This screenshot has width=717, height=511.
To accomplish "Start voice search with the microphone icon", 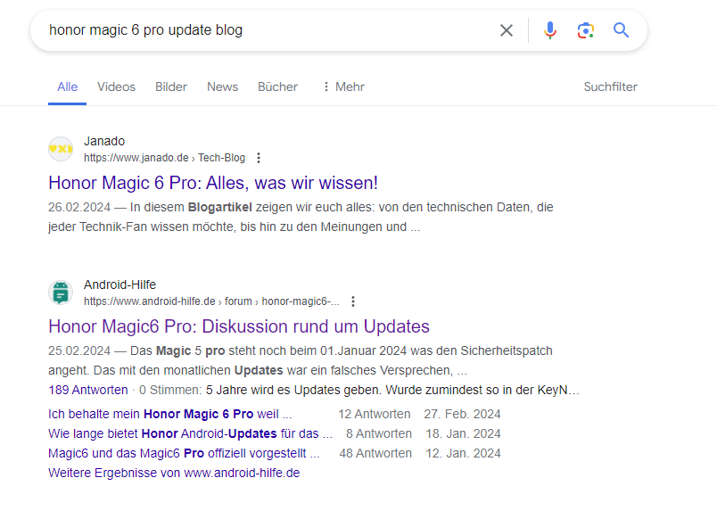I will [x=550, y=30].
